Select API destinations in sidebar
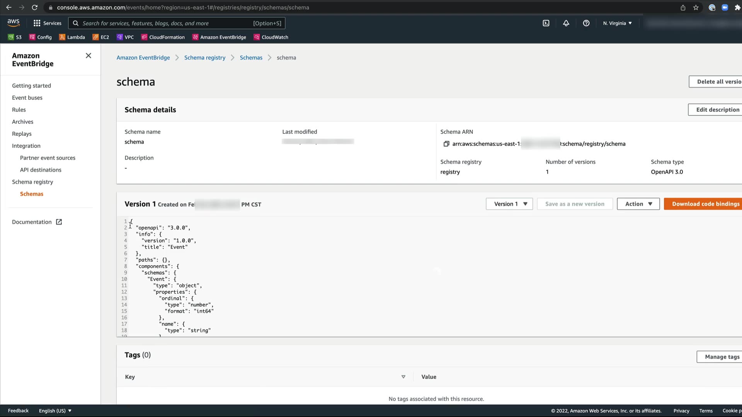Image resolution: width=742 pixels, height=417 pixels. click(41, 170)
